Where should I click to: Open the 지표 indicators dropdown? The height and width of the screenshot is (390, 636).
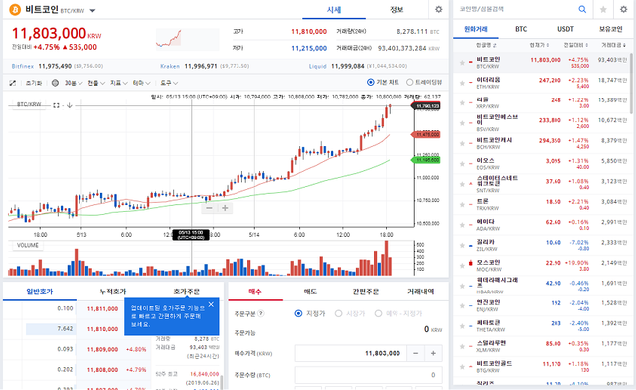(119, 83)
